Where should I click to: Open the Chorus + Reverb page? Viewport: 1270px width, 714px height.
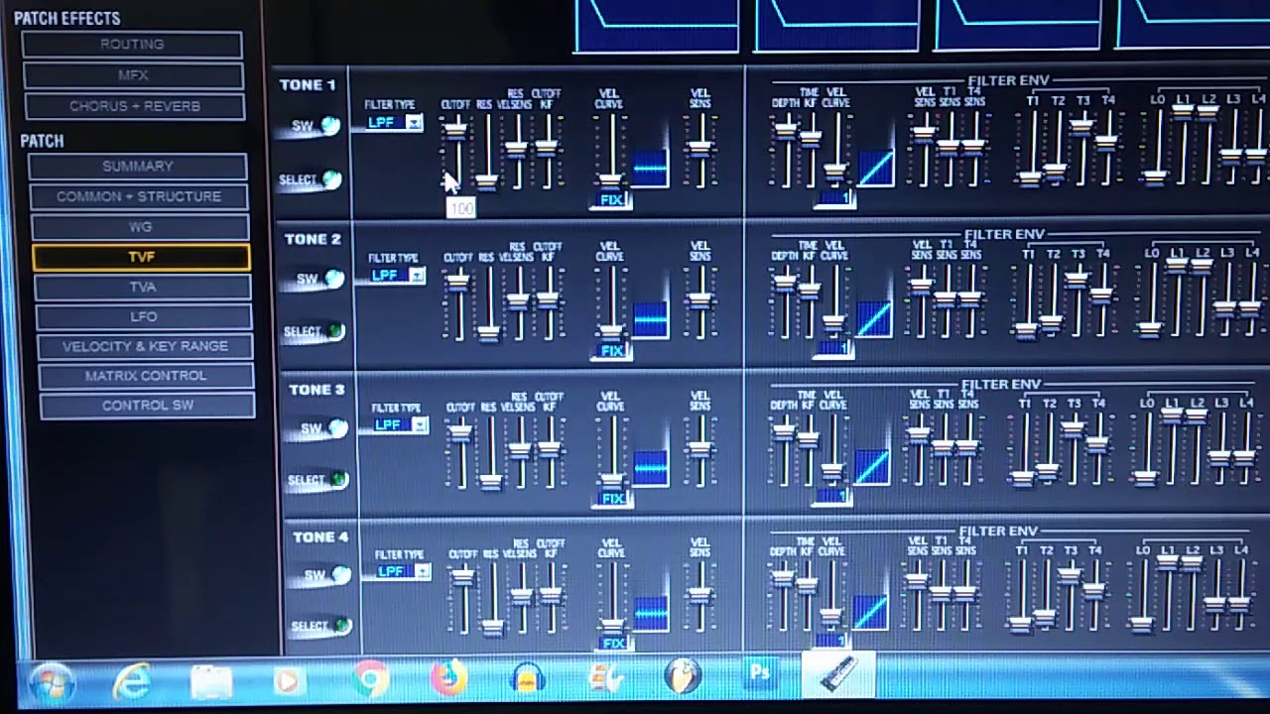coord(134,106)
